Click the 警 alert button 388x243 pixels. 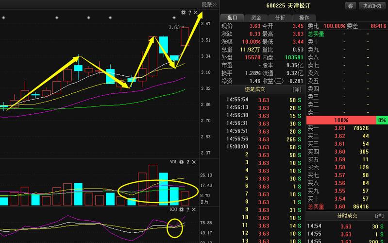pyautogui.click(x=351, y=6)
